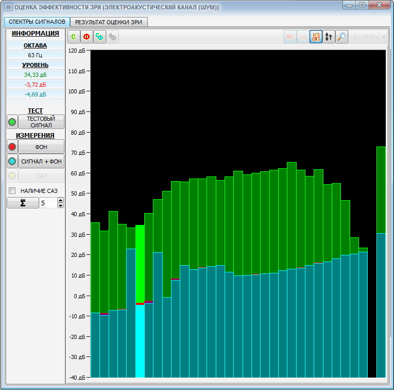Toggle the 1/3 OKT octave band button
The image size is (394, 390).
[316, 37]
